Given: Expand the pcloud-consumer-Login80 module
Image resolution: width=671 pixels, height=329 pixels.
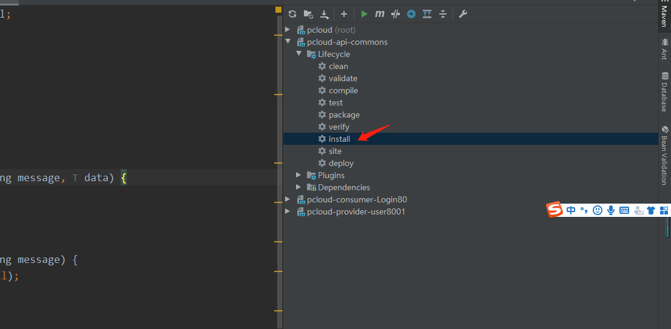Looking at the screenshot, I should point(288,199).
